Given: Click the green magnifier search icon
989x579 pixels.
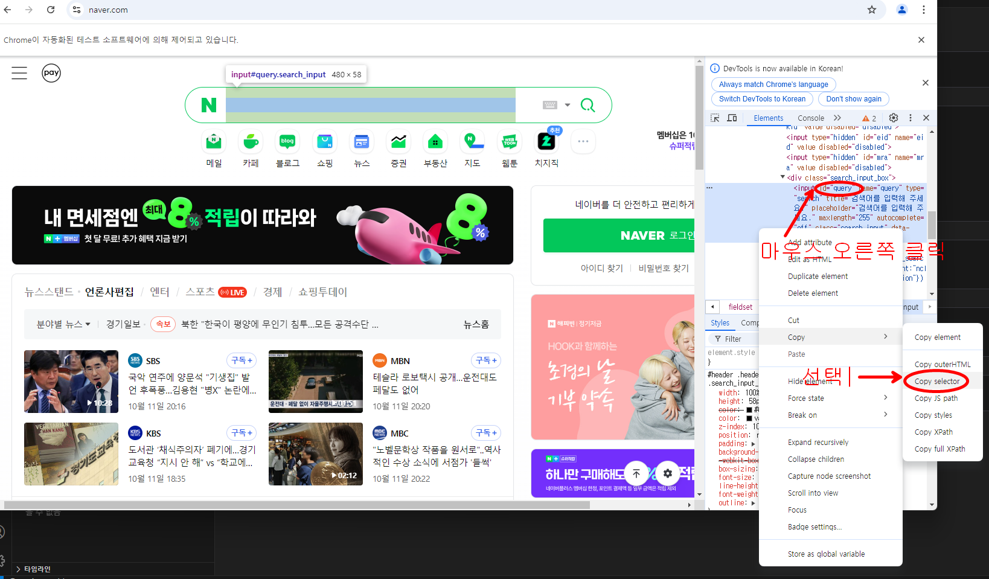Looking at the screenshot, I should (587, 105).
